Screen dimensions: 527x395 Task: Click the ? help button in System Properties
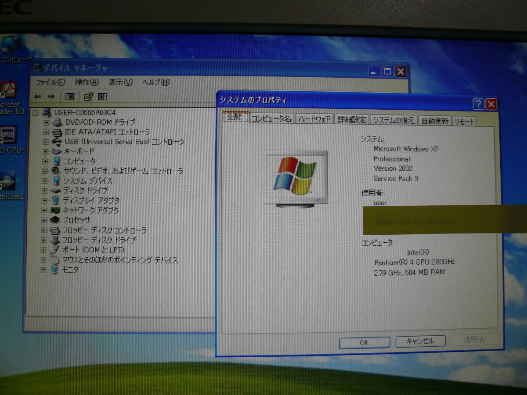(x=478, y=104)
